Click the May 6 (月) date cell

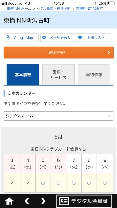point(58,164)
